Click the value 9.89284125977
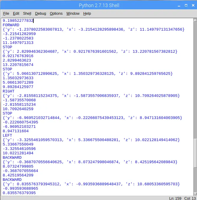Viewport: 197px width, 200px height. pyautogui.click(x=18, y=87)
